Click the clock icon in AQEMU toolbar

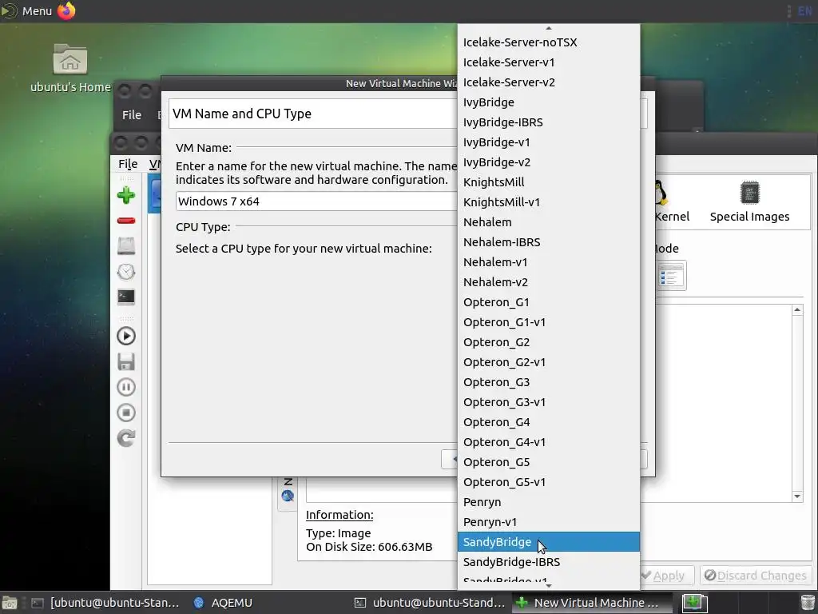pyautogui.click(x=125, y=272)
